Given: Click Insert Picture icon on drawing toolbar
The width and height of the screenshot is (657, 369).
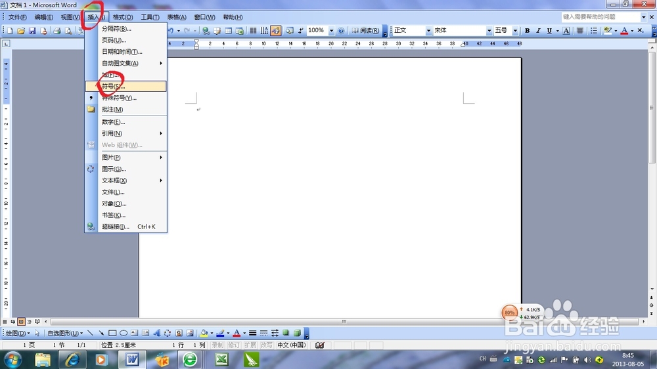Looking at the screenshot, I should pyautogui.click(x=190, y=334).
